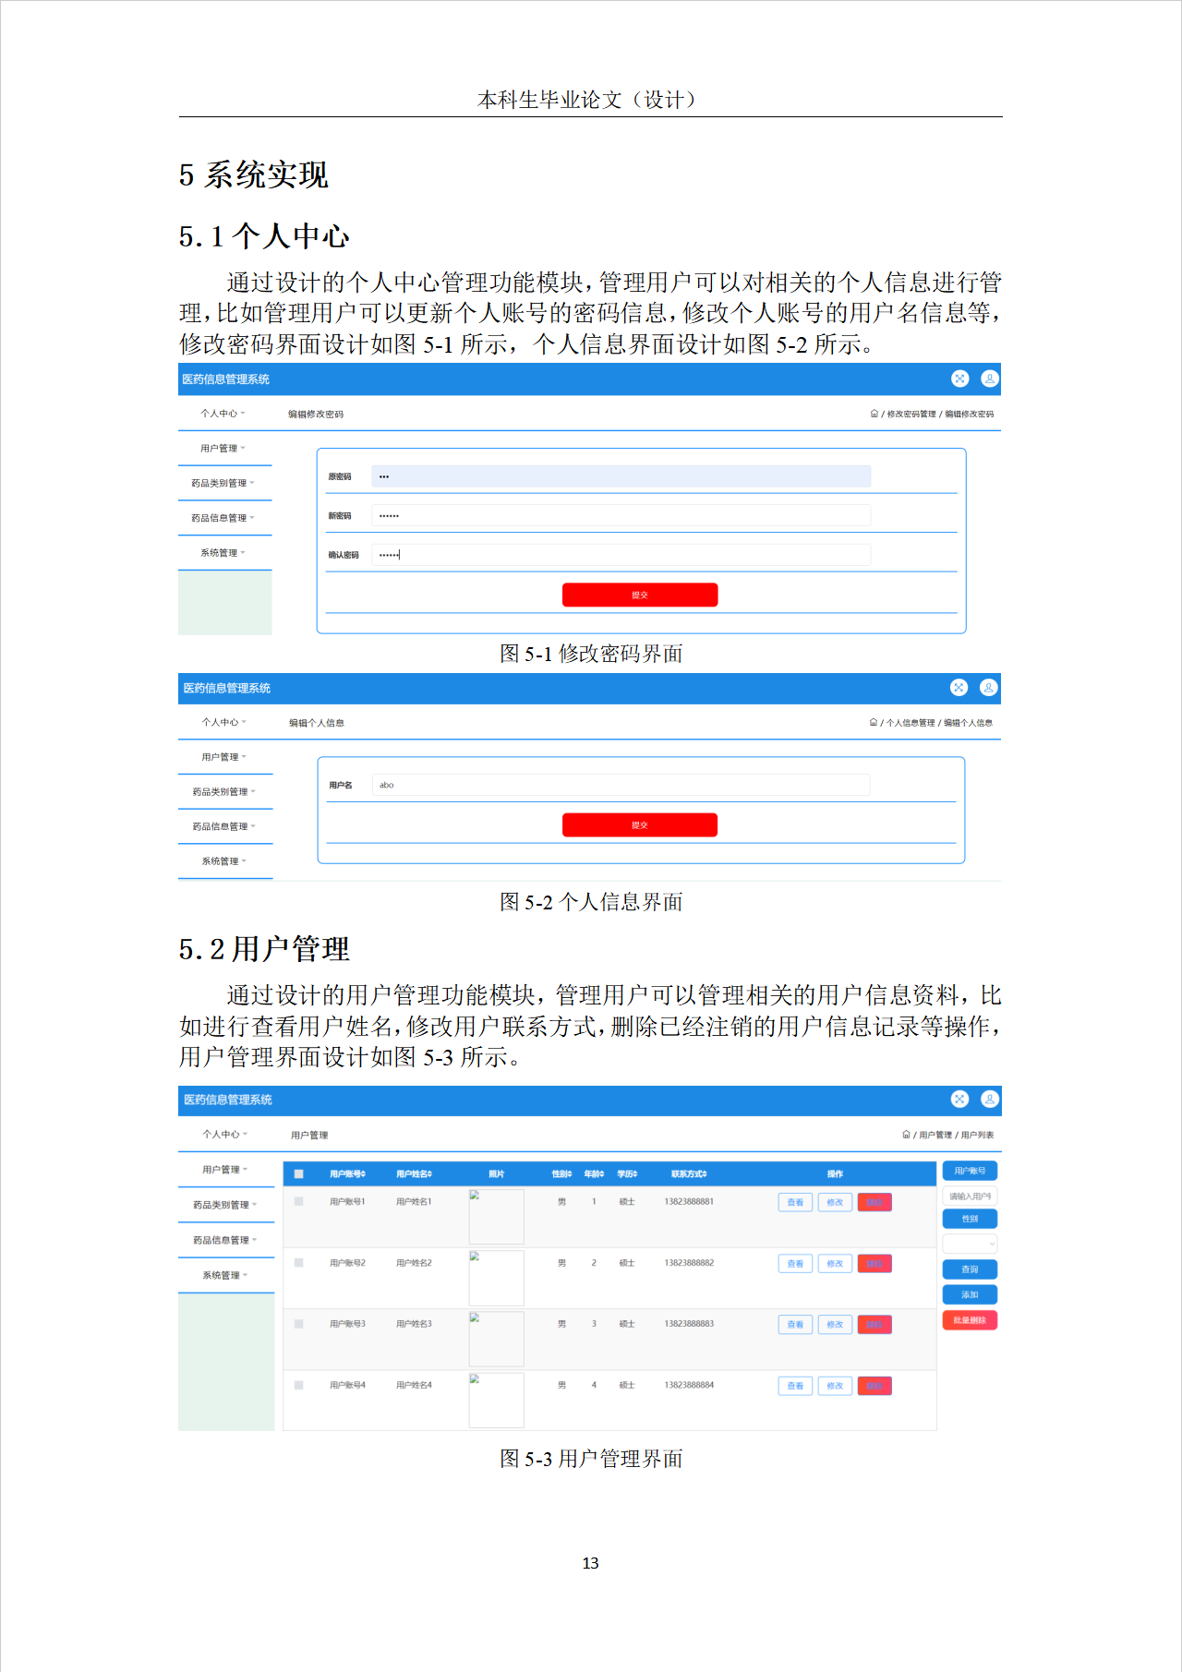
Task: Sort table by 学历 column header
Action: 627,1174
